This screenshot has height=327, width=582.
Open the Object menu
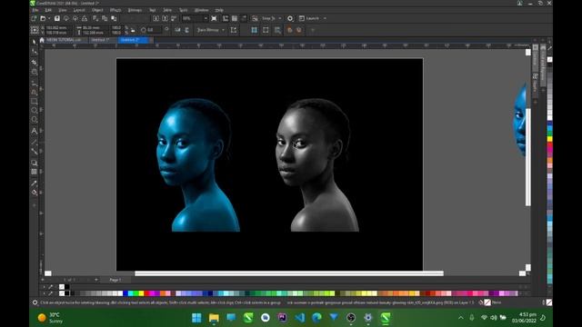pos(97,10)
